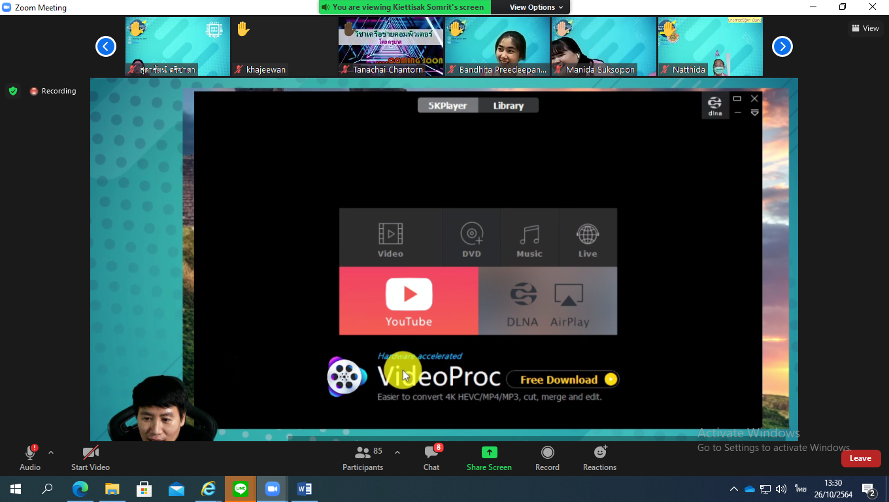Open the Music option in 5KPlayer

click(529, 238)
